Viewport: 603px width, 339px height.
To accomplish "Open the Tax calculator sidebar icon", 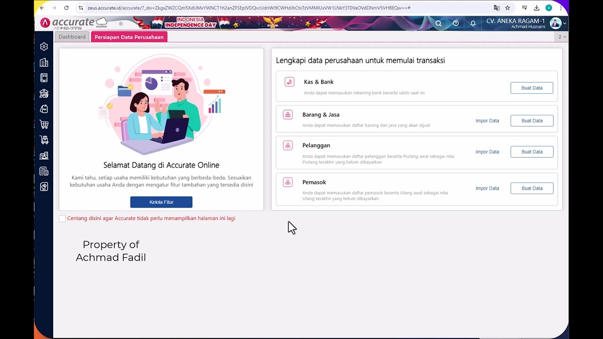I will pos(44,171).
